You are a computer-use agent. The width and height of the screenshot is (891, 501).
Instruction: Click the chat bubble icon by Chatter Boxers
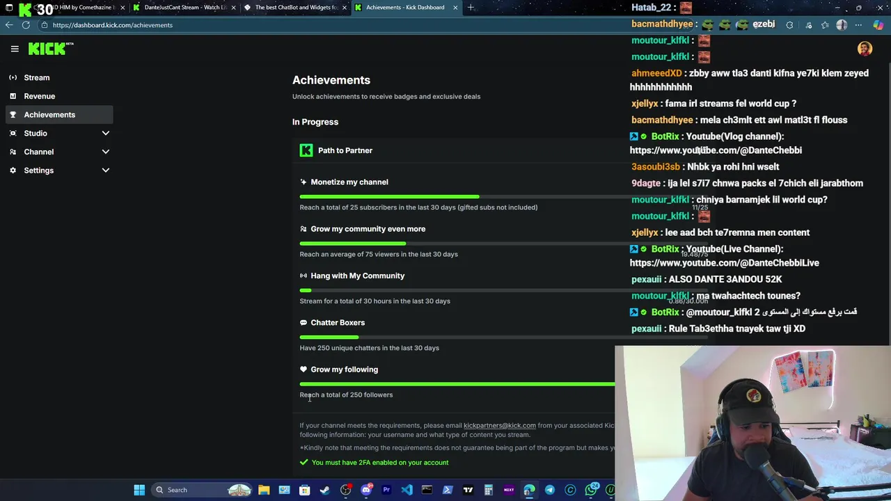[303, 323]
